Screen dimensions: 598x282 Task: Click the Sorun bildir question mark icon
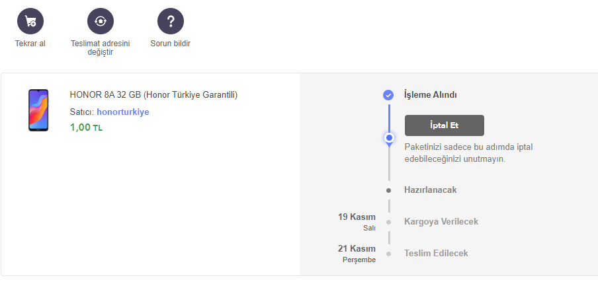point(171,21)
